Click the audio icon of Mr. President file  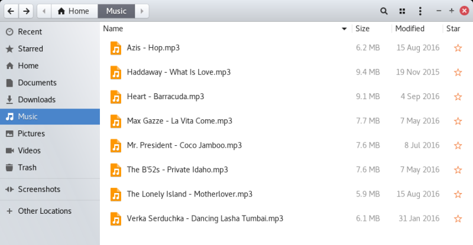tap(116, 146)
